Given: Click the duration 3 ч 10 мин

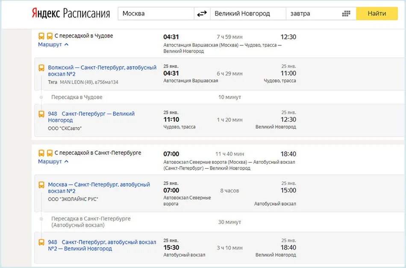Looking at the screenshot, I should (229, 248).
